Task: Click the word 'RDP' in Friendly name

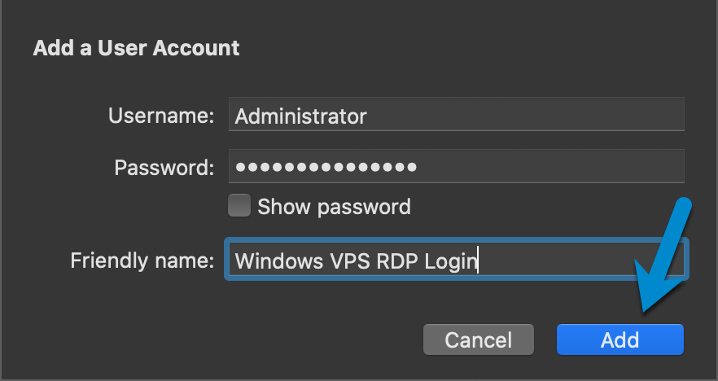Action: [396, 261]
